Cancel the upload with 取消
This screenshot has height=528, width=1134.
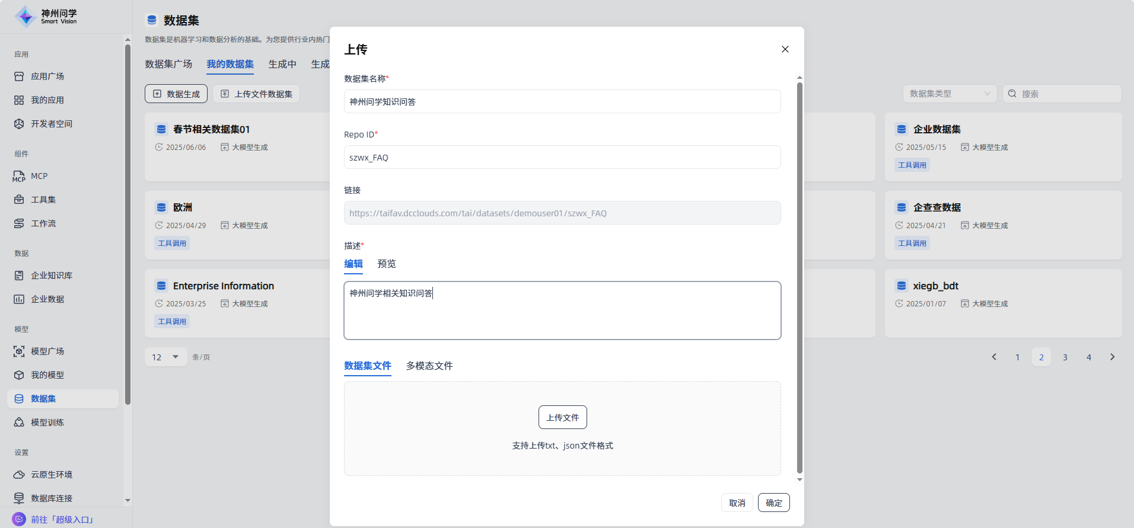737,503
